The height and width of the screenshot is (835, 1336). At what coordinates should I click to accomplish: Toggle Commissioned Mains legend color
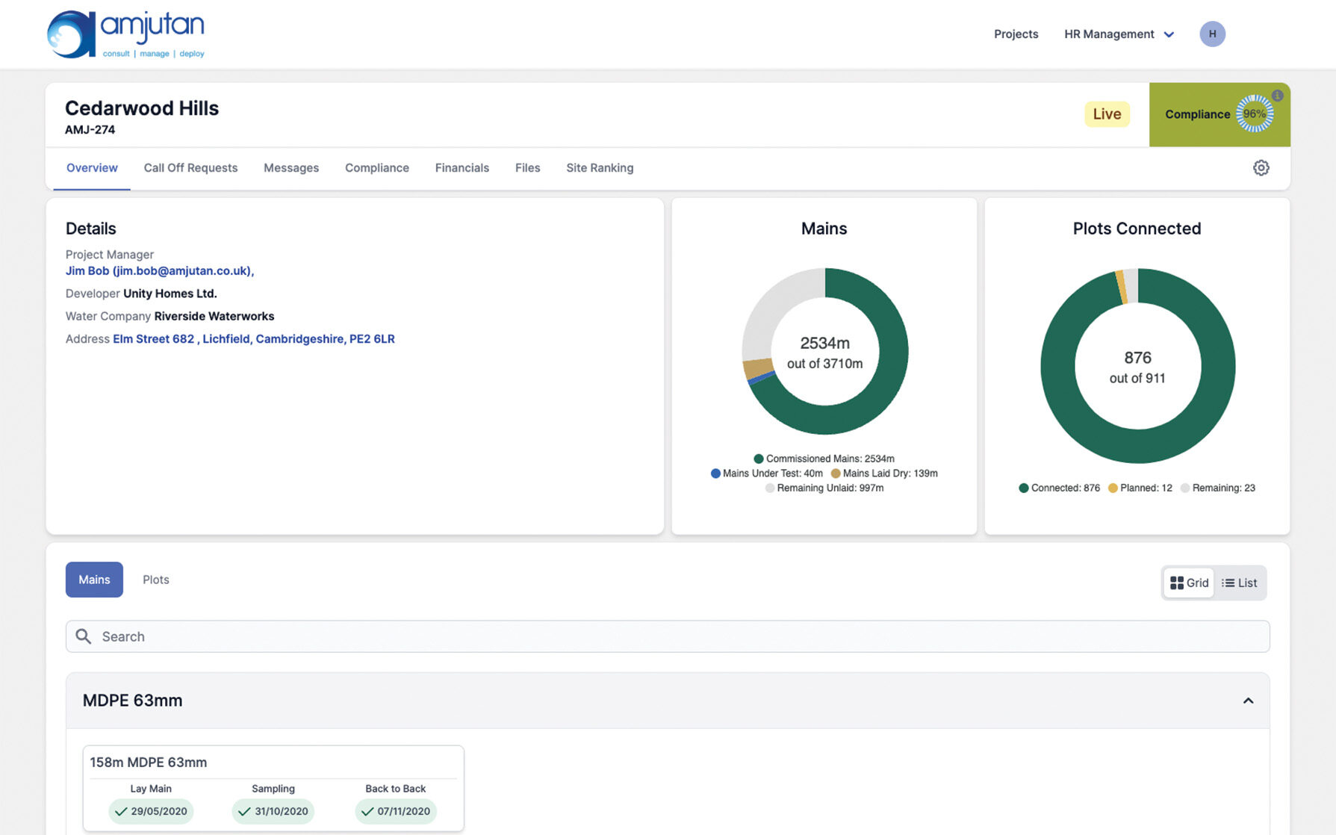click(759, 459)
